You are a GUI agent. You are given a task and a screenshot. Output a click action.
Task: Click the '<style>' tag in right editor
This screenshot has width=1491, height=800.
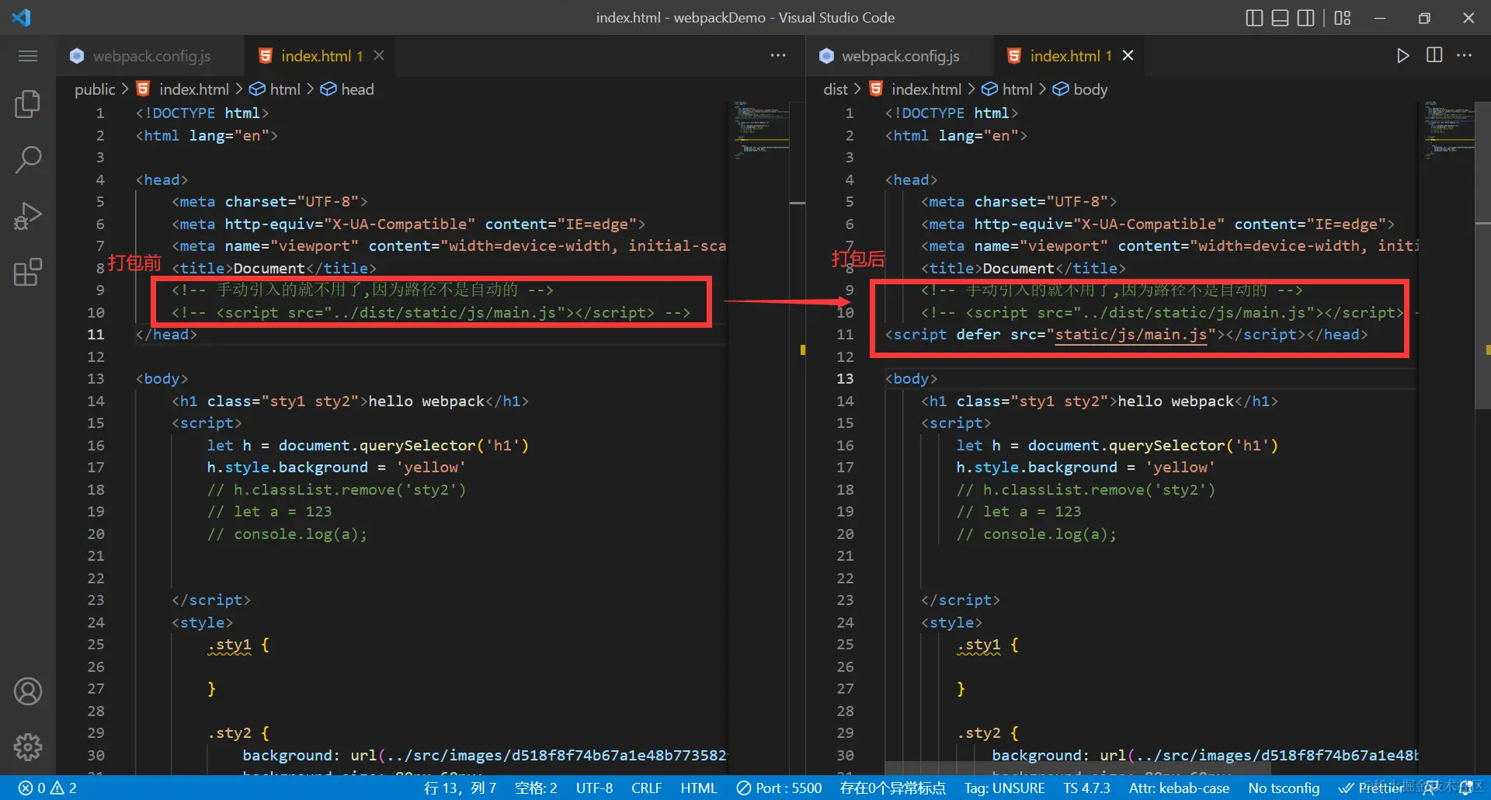[x=951, y=623]
